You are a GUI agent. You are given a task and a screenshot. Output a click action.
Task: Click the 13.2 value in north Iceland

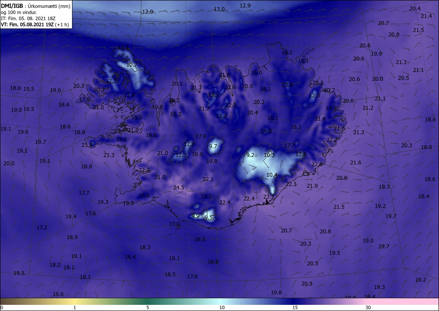click(x=213, y=95)
